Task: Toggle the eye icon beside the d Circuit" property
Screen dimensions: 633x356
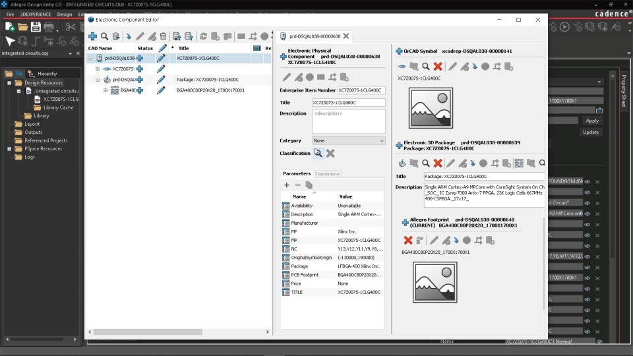Action: pyautogui.click(x=588, y=203)
